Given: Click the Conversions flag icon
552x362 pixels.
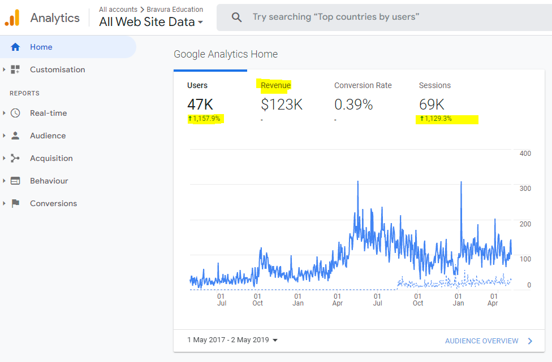Looking at the screenshot, I should [x=15, y=203].
